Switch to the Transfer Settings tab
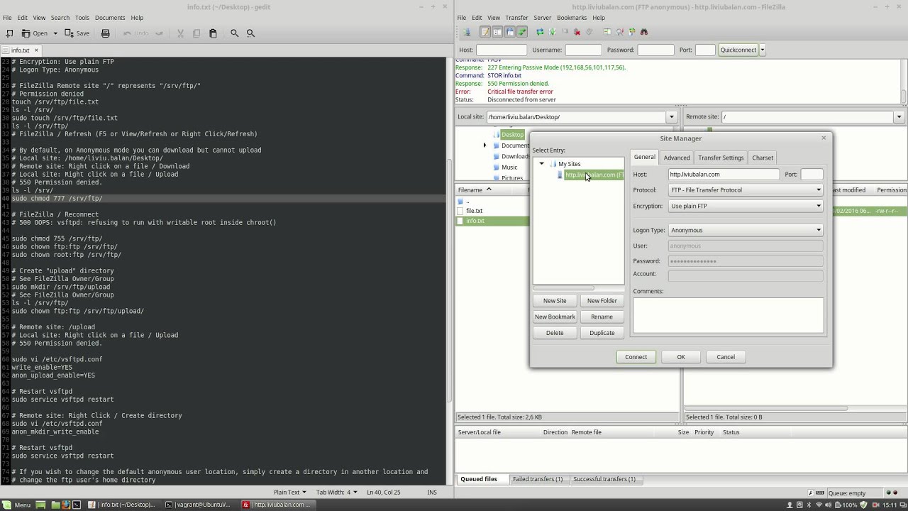Image resolution: width=908 pixels, height=511 pixels. (721, 158)
